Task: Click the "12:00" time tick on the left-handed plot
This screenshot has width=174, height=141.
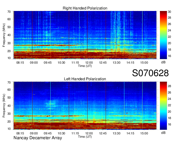Action: click(x=89, y=133)
